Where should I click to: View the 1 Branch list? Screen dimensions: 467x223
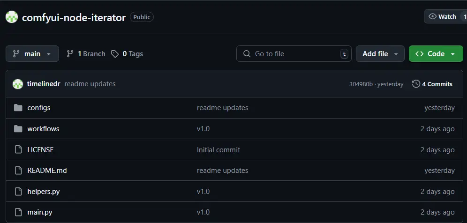click(x=86, y=54)
